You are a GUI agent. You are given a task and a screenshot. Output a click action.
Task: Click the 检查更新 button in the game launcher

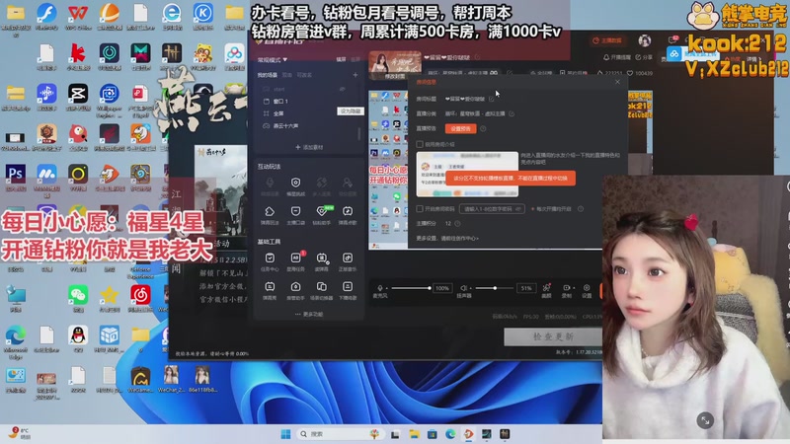[553, 336]
